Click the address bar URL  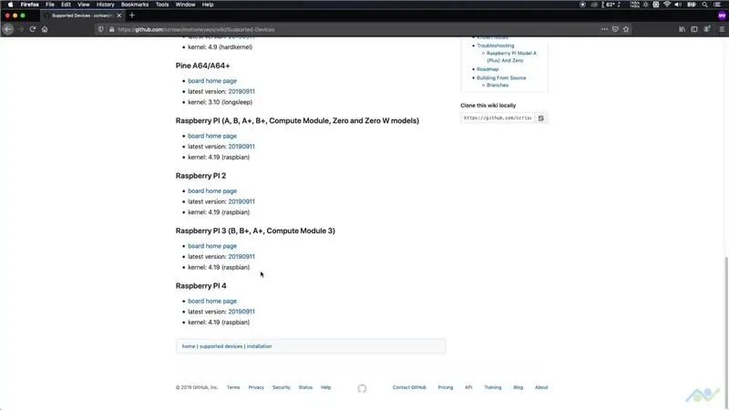[x=196, y=29]
